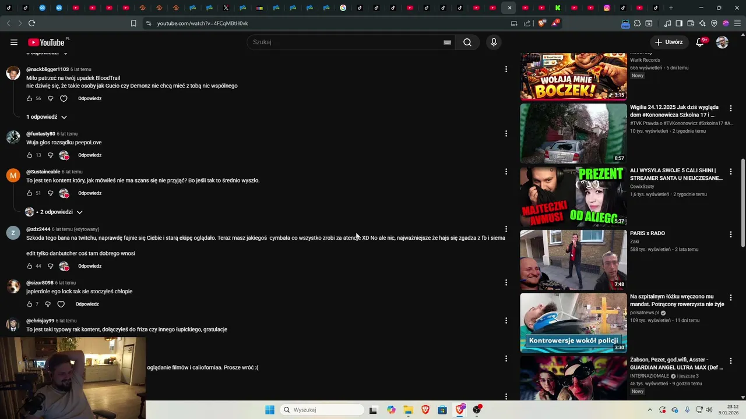
Task: Reply to the @sizor8098 comment
Action: 87,304
